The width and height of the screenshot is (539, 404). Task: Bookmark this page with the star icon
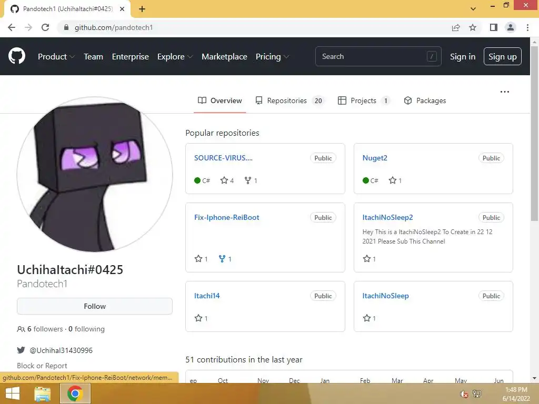pyautogui.click(x=473, y=27)
